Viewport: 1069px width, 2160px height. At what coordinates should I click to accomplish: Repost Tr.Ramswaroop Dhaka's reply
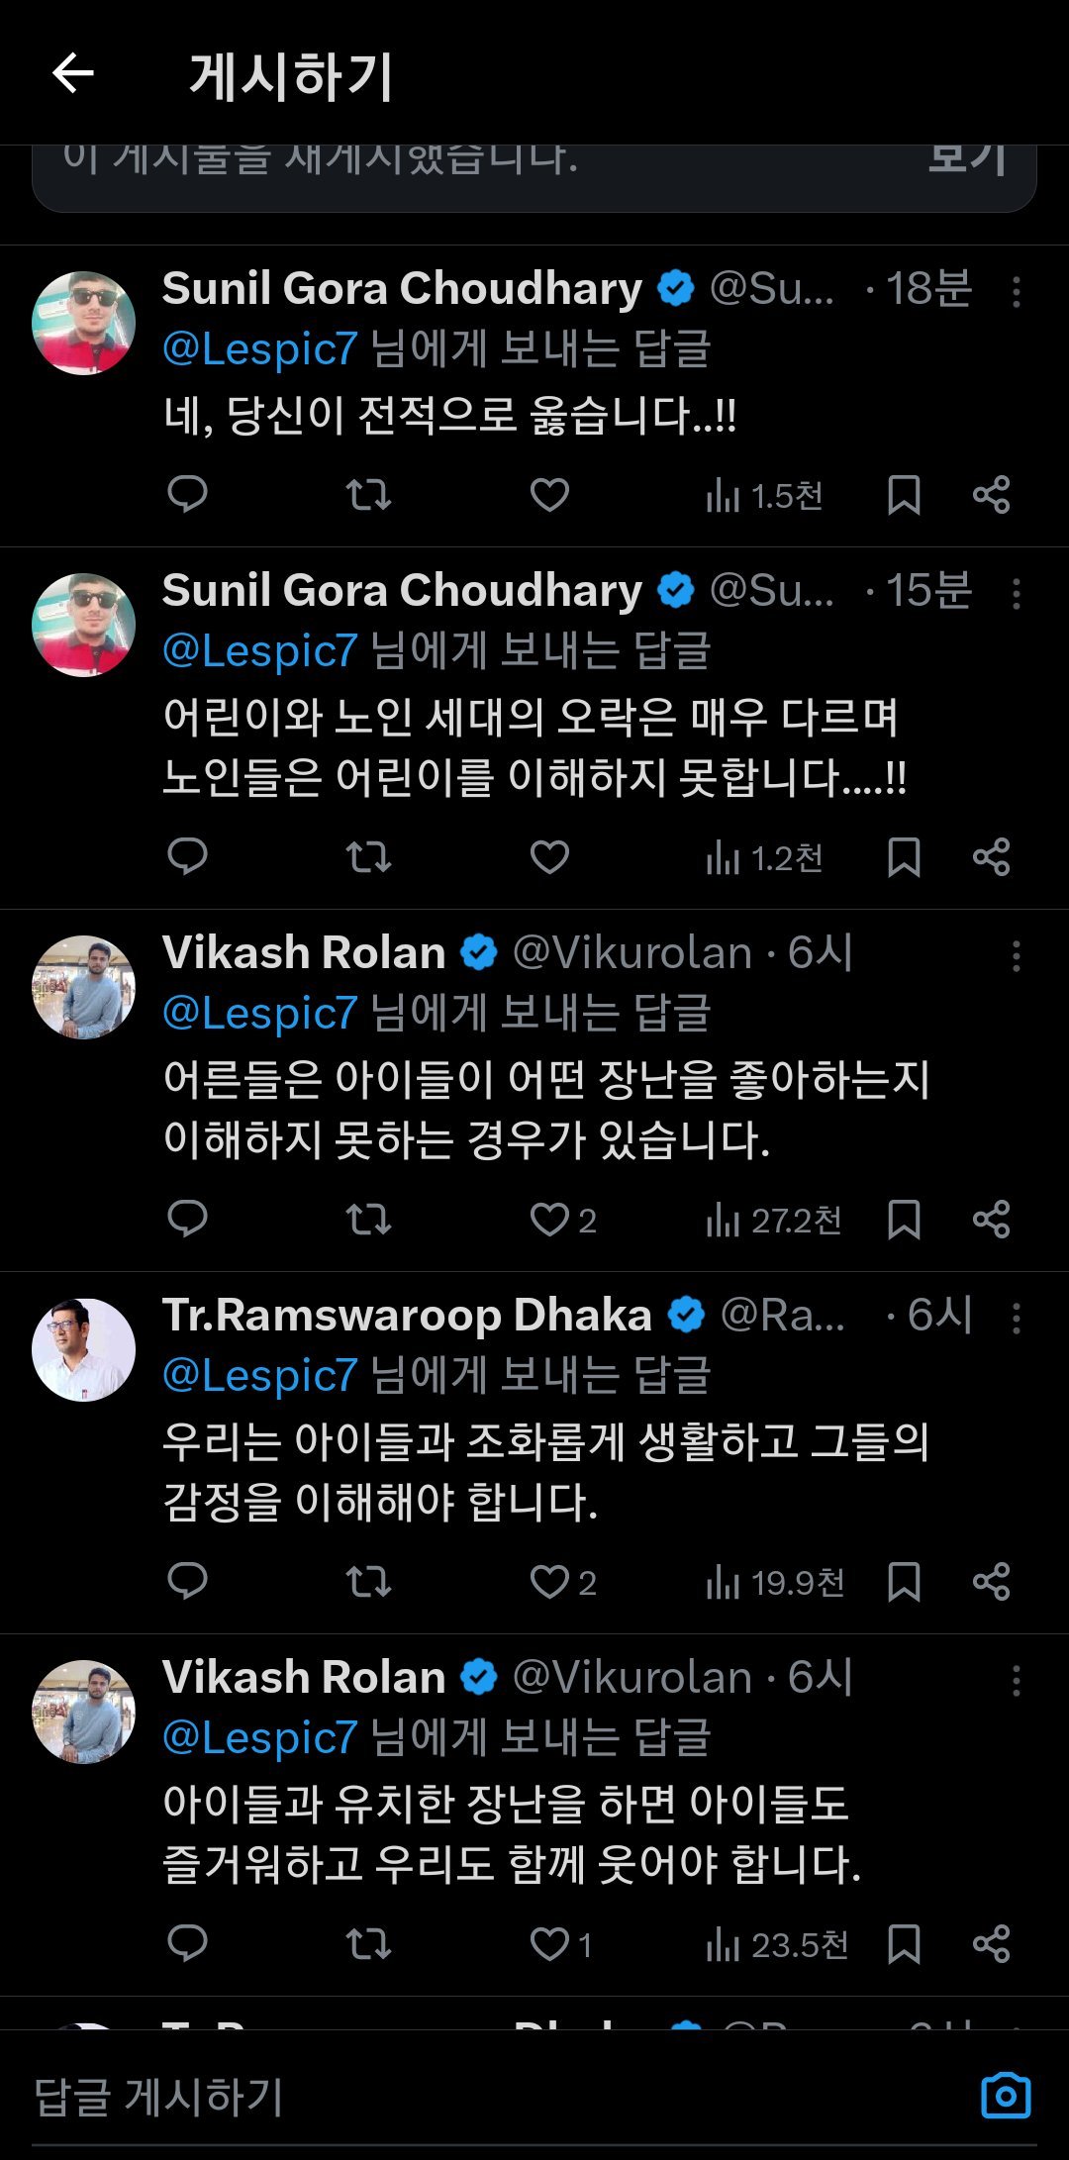368,1581
